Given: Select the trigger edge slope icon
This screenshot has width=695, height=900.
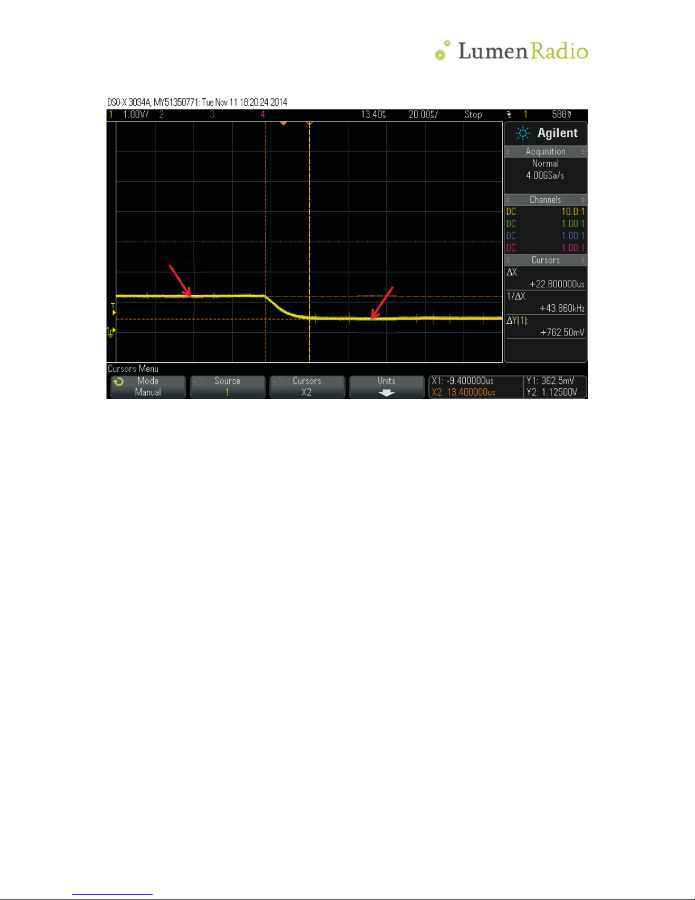Looking at the screenshot, I should coord(509,115).
